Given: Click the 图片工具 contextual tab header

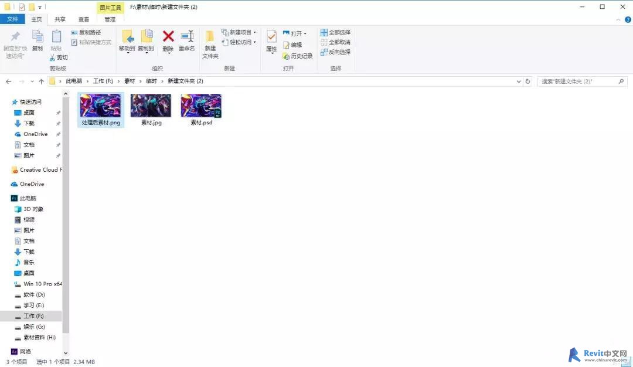Looking at the screenshot, I should 110,7.
